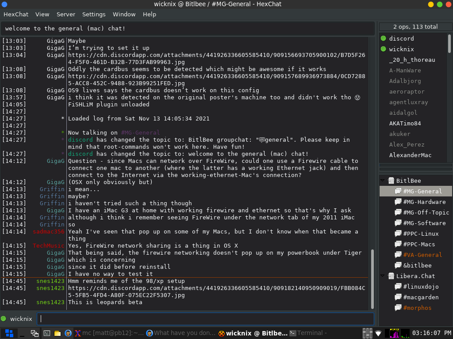
Task: Open the Help menu
Action: click(x=150, y=15)
